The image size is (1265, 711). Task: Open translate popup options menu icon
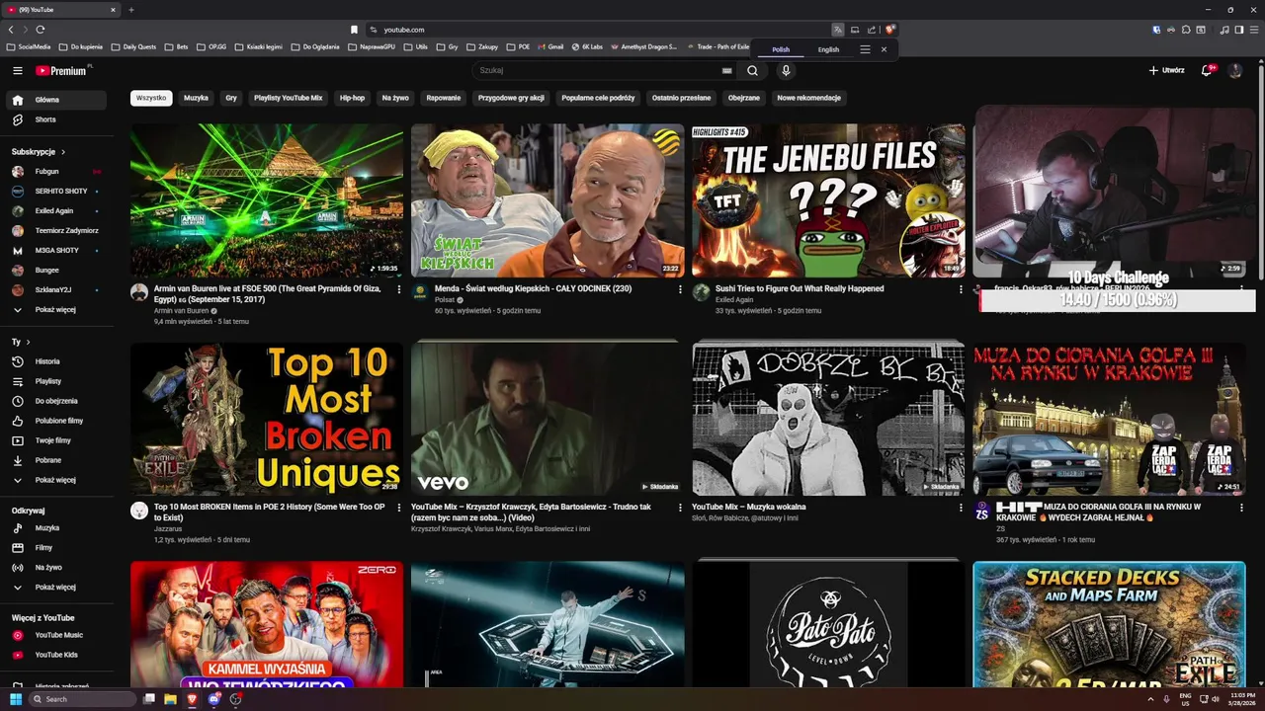coord(865,49)
